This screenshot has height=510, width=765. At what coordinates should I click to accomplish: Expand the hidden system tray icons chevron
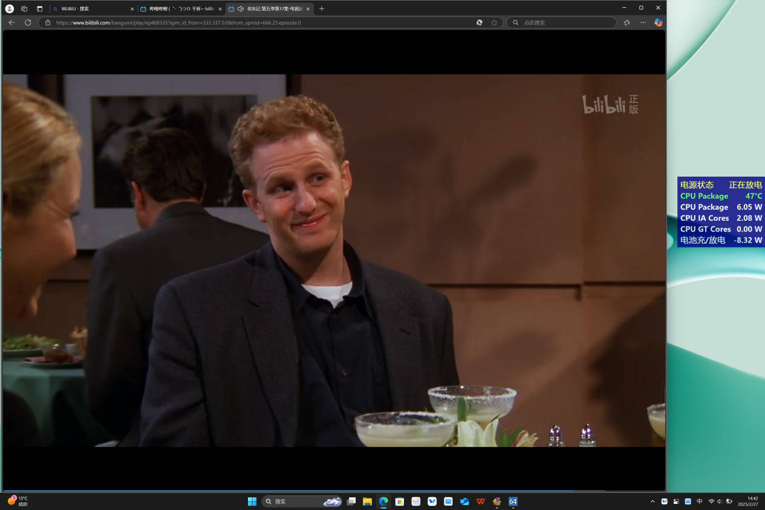pyautogui.click(x=652, y=502)
